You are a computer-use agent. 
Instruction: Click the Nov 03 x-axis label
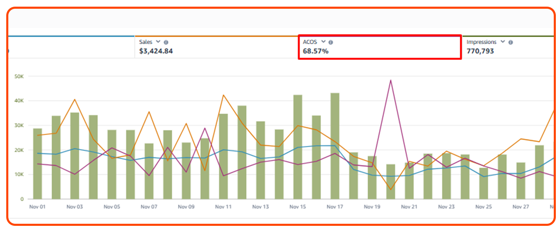(x=74, y=206)
